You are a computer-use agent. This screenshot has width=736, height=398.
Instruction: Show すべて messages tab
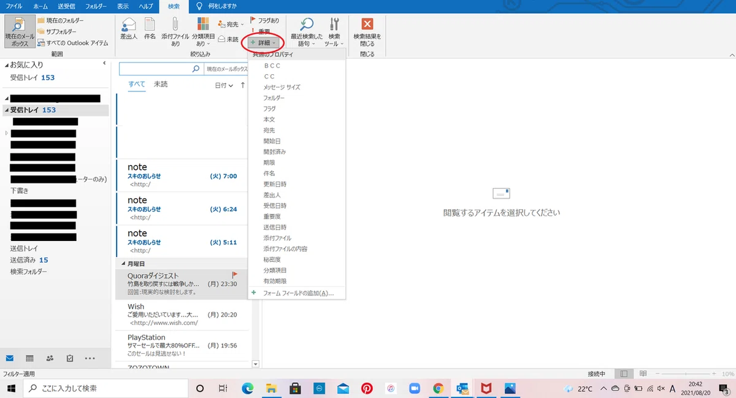[137, 84]
